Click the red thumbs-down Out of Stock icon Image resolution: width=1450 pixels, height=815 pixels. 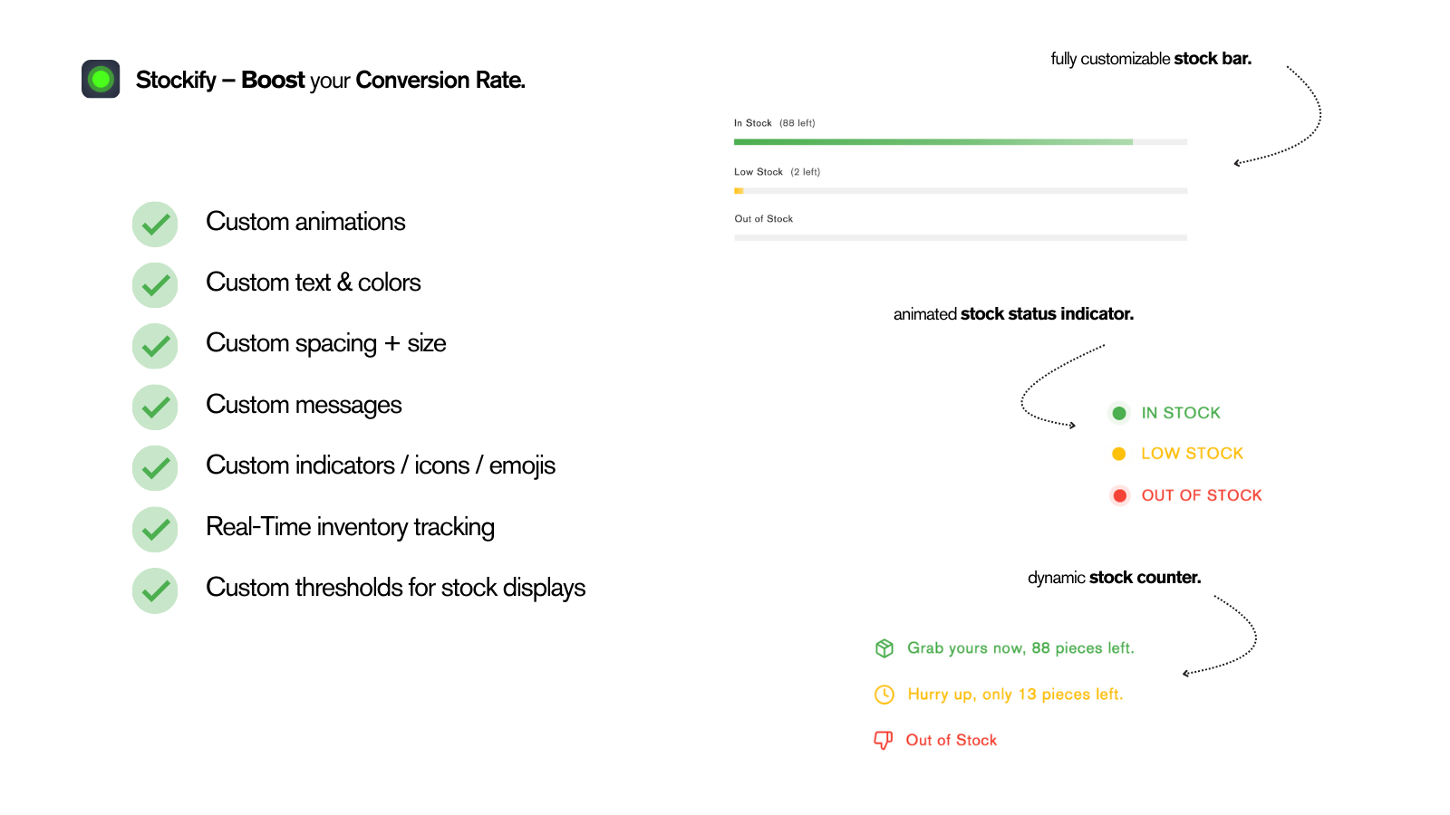tap(883, 740)
